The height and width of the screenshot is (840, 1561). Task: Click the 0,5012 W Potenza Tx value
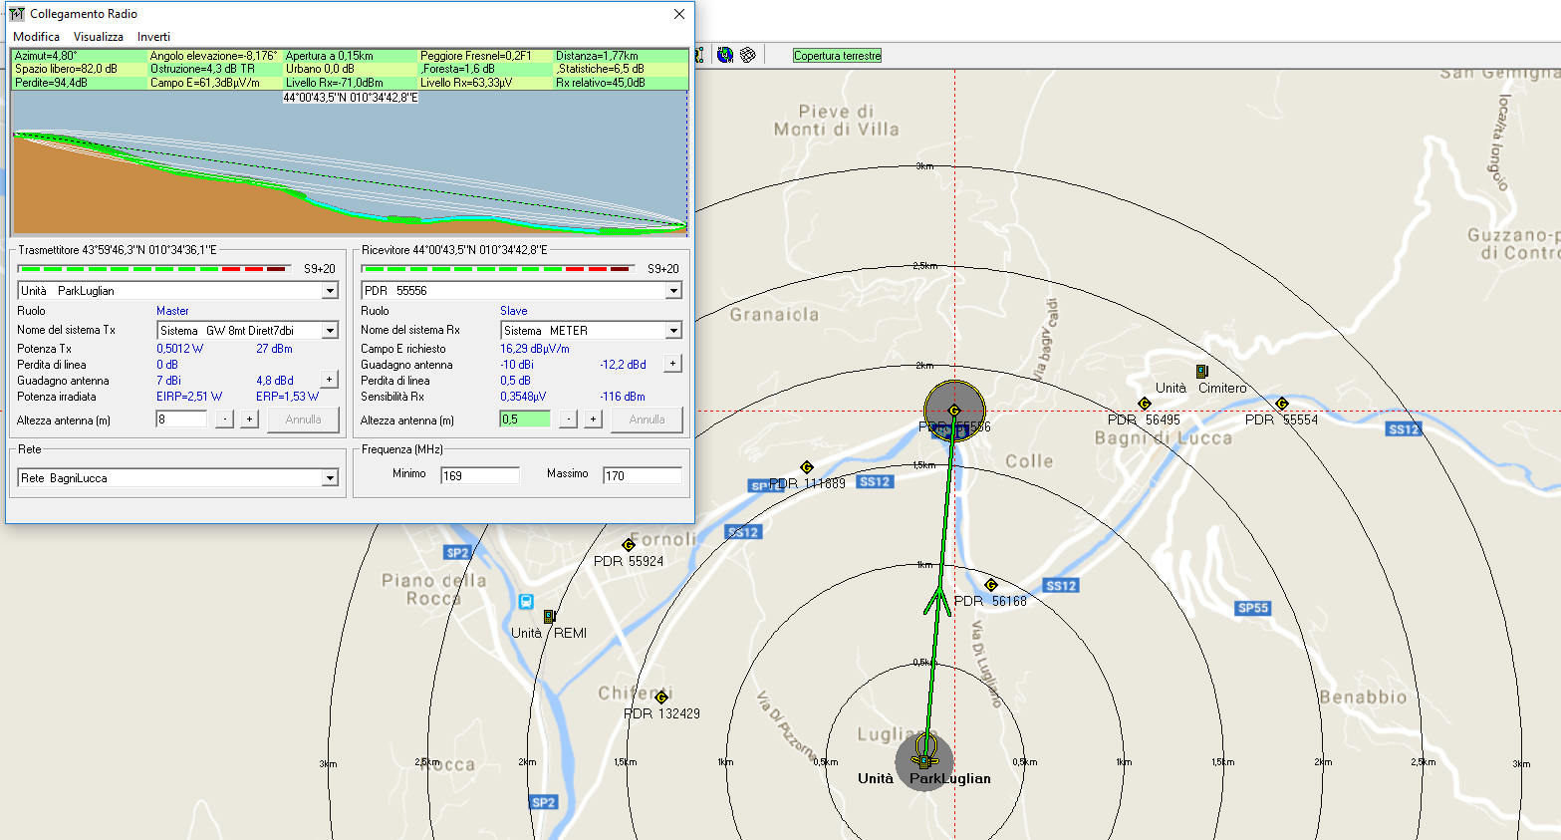(179, 349)
